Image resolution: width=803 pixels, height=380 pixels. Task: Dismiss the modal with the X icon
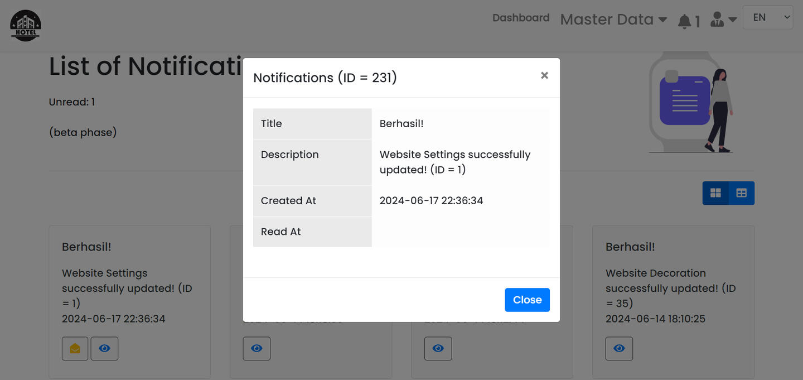tap(544, 75)
